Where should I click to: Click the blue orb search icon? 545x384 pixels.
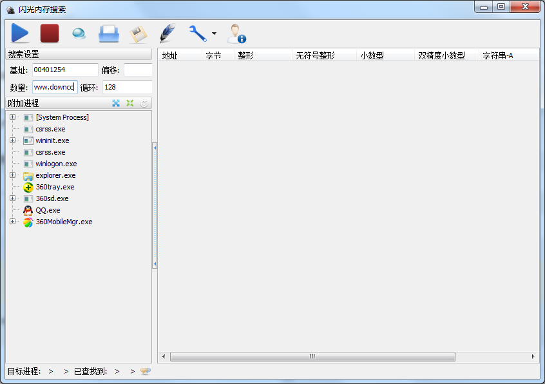(x=79, y=34)
